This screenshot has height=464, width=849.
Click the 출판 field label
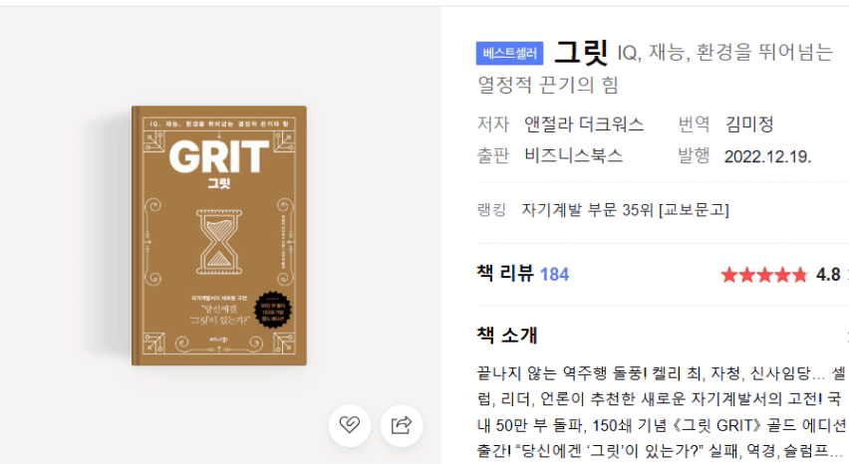tap(492, 155)
